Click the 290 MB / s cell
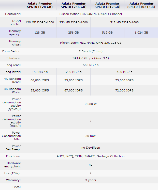Viewport: 158px width, 190px height. [74, 72]
